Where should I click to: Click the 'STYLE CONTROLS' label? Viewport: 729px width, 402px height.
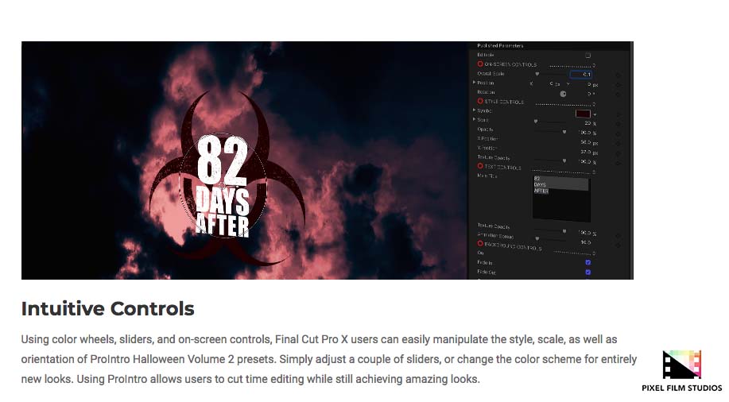coord(504,102)
